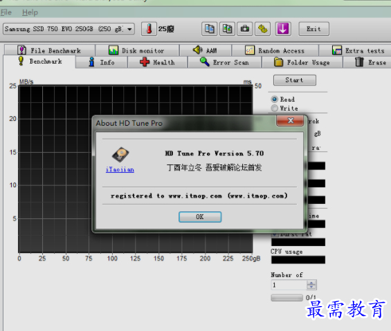The width and height of the screenshot is (391, 331).
Task: Open the Info tab
Action: (102, 62)
